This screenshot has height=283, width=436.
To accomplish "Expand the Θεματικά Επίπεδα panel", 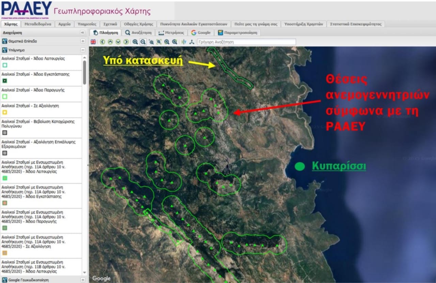I will point(83,41).
